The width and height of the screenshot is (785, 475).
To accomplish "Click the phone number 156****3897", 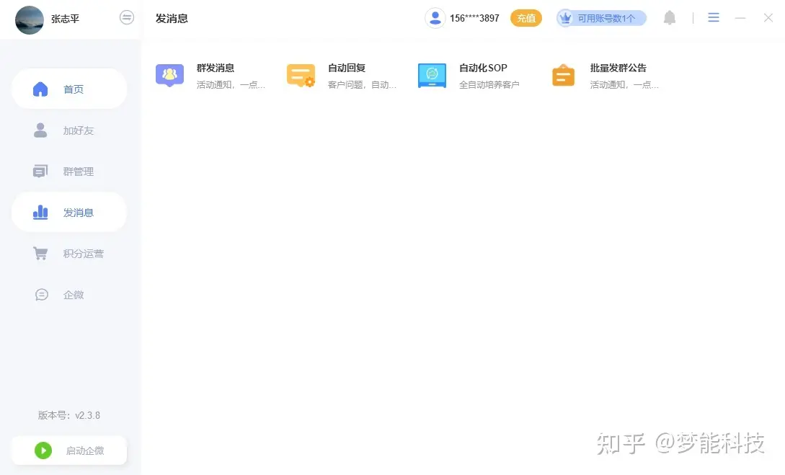I will (x=474, y=18).
